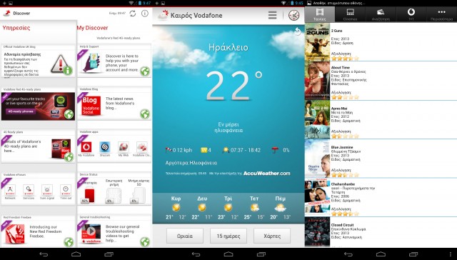The height and width of the screenshot is (260, 457).
Task: Tap the Discover refresh icon
Action: [133, 14]
